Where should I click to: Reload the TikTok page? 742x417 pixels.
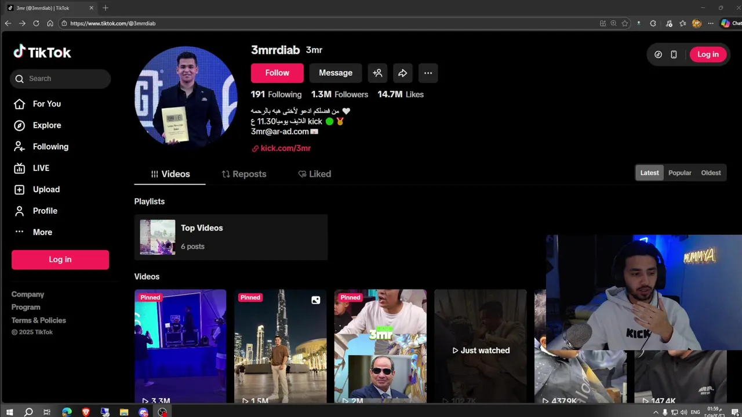(36, 23)
